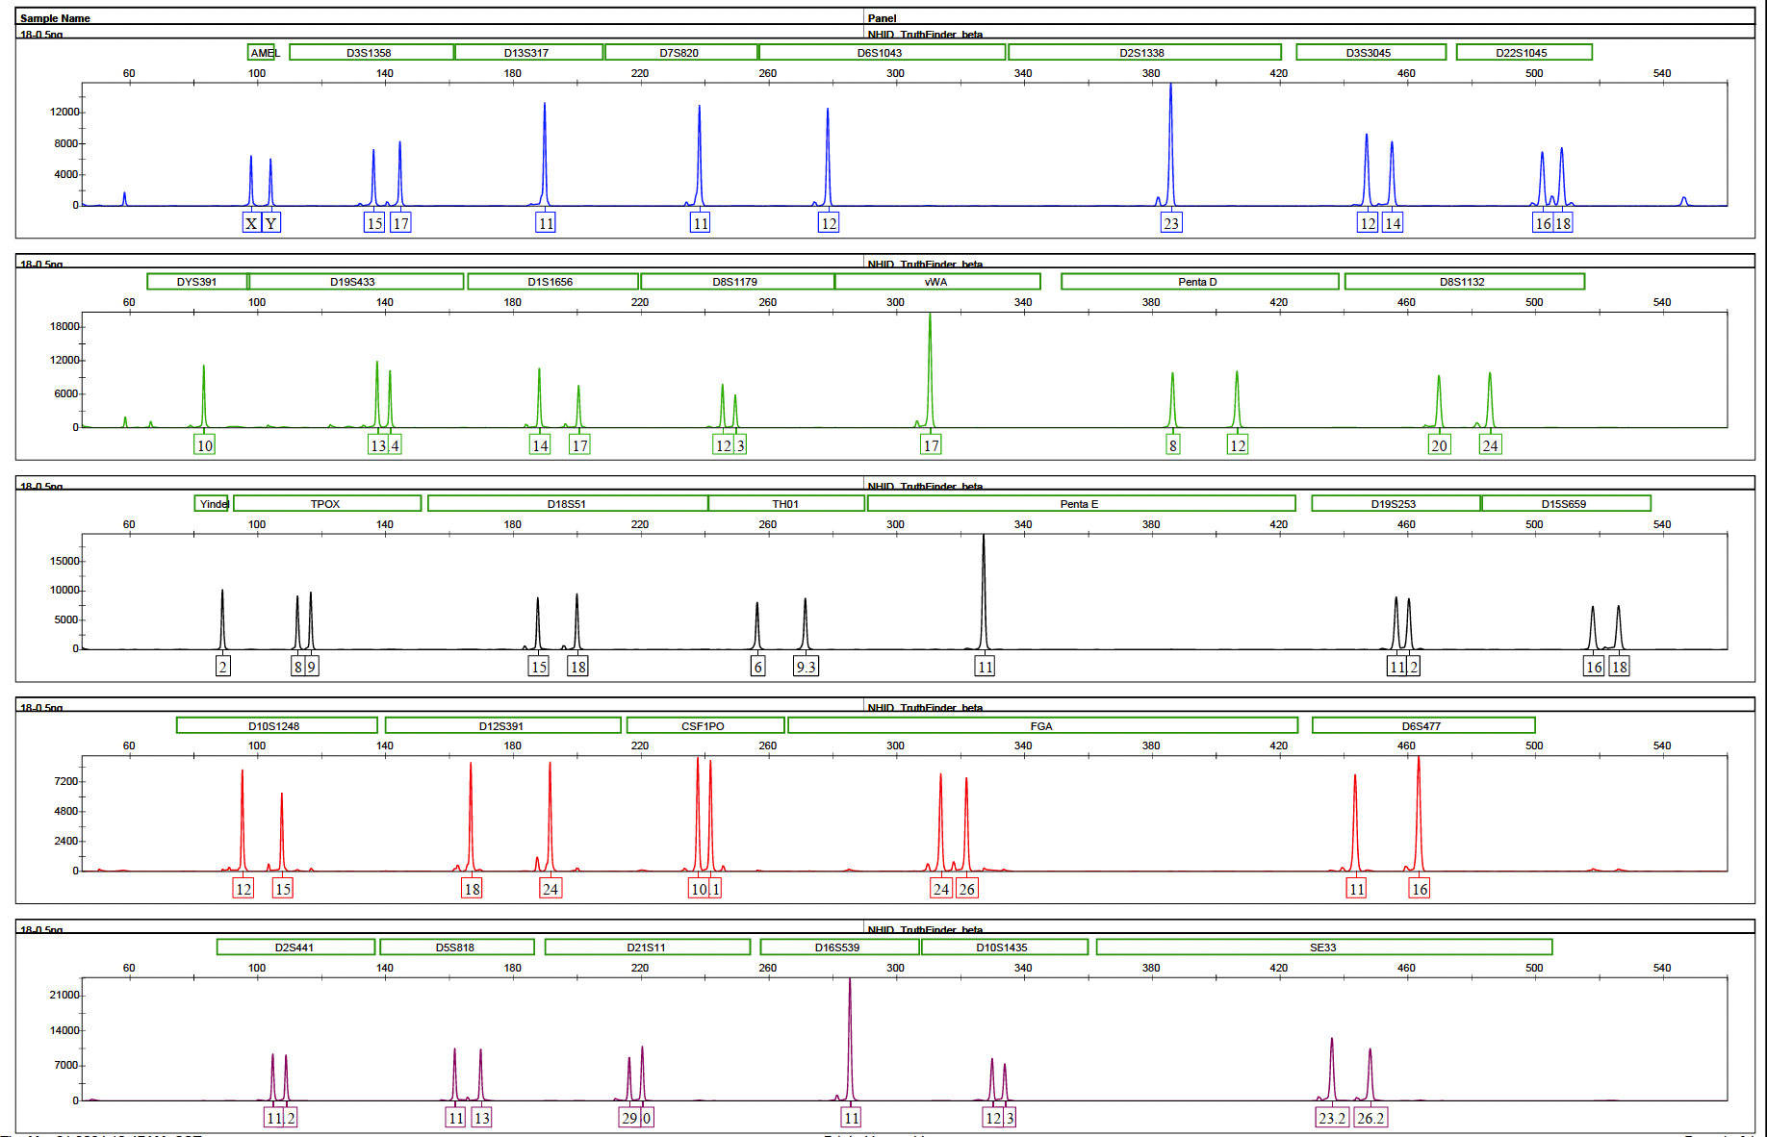
Task: Select the AMEL marker label
Action: [262, 53]
